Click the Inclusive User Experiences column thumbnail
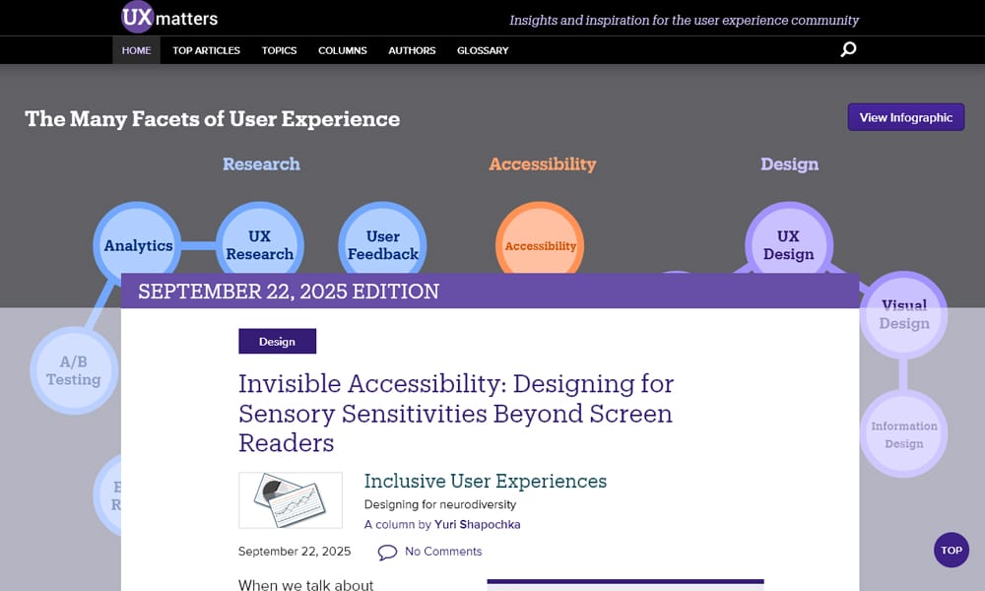This screenshot has height=591, width=985. pyautogui.click(x=290, y=500)
